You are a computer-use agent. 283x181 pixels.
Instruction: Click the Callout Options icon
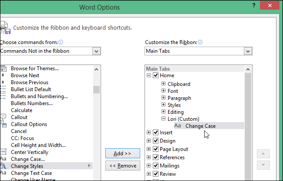[3, 124]
